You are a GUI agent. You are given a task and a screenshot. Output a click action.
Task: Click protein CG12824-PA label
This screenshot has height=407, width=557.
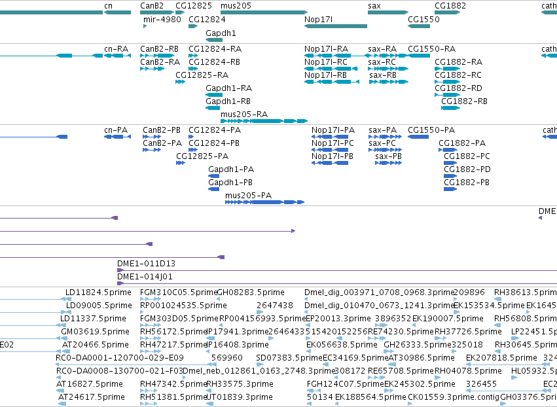coord(215,130)
